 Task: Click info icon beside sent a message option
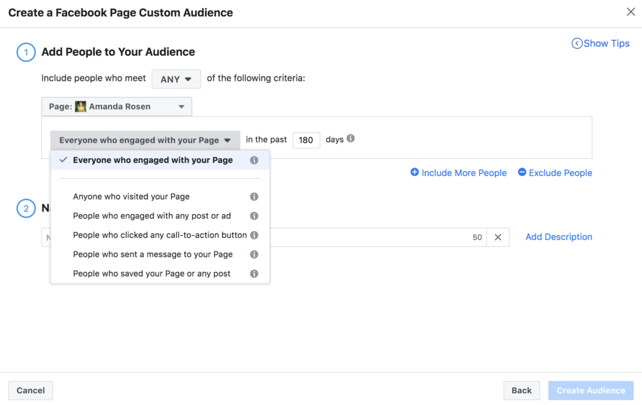tap(254, 254)
